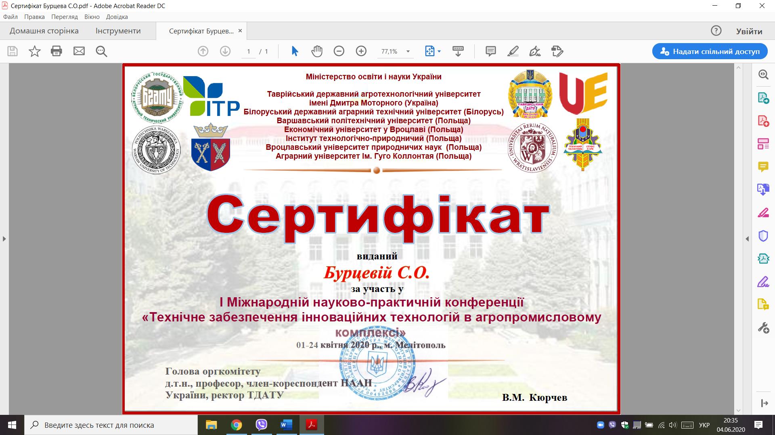The width and height of the screenshot is (775, 435).
Task: Select the Hand pan tool
Action: coord(317,51)
